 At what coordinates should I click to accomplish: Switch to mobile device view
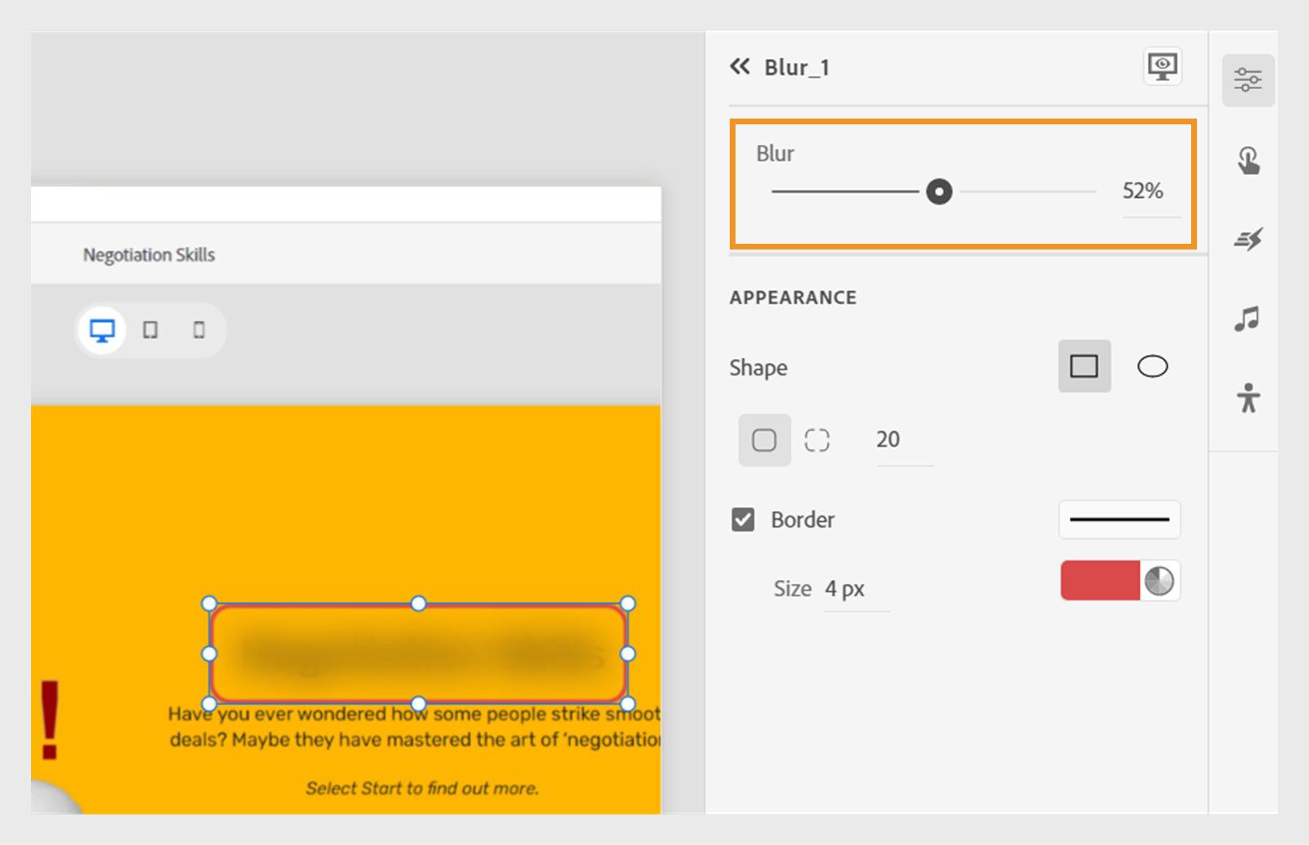[199, 330]
